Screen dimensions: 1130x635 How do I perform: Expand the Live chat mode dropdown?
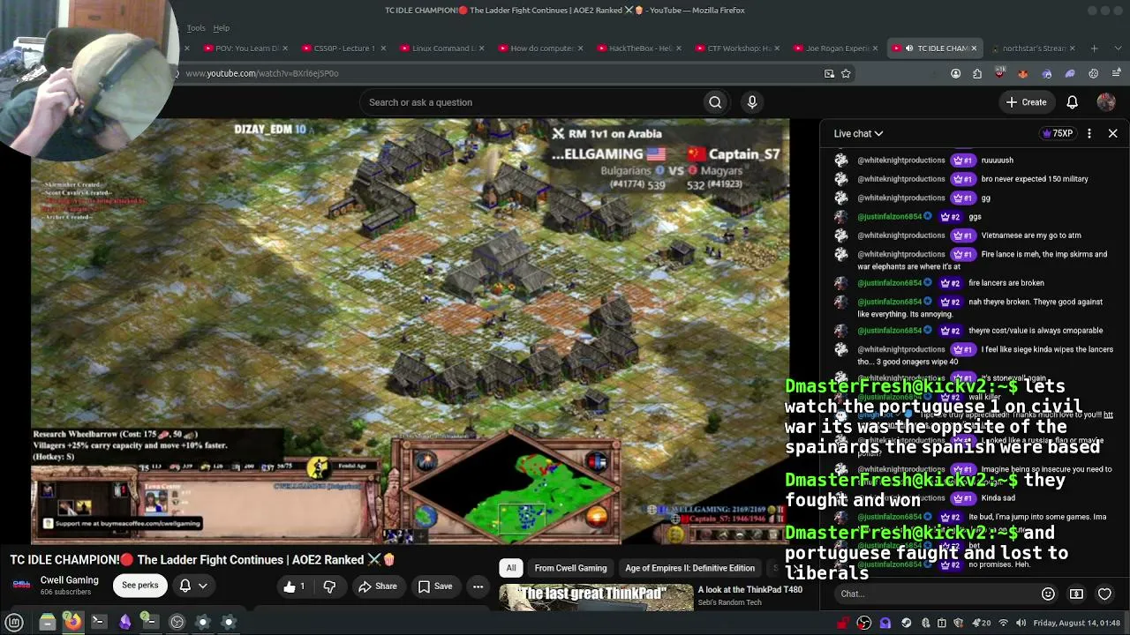859,133
